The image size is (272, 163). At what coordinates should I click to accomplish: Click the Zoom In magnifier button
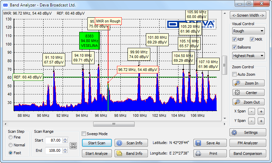point(248,83)
